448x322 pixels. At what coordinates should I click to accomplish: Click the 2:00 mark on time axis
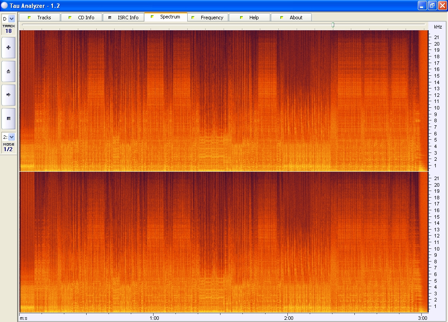[288, 318]
